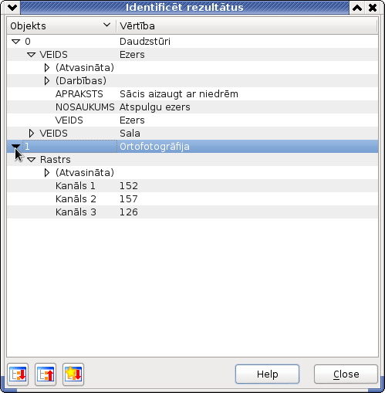This screenshot has width=385, height=393.
Task: Select the NOSAUKUMS Atspulgu ezers row
Action: click(193, 107)
